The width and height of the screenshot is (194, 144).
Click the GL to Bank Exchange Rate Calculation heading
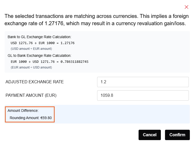pos(39,56)
